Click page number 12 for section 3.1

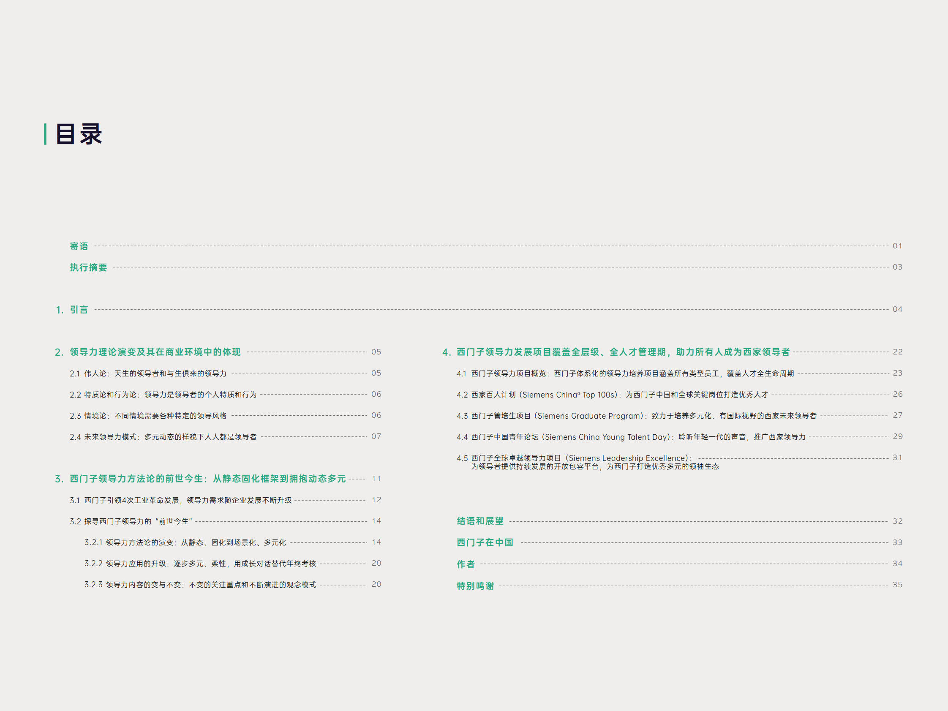point(376,500)
